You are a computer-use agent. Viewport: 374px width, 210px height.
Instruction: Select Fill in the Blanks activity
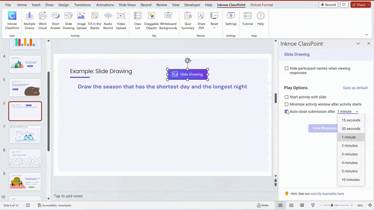95,19
